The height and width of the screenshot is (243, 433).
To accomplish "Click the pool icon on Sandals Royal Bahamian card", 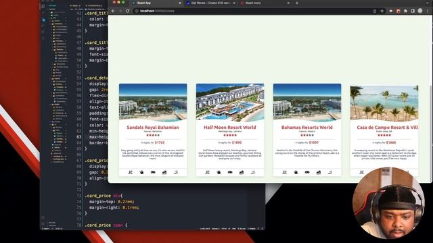I will coord(131,172).
